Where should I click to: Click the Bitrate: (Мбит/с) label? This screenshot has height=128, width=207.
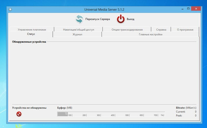tap(186, 108)
